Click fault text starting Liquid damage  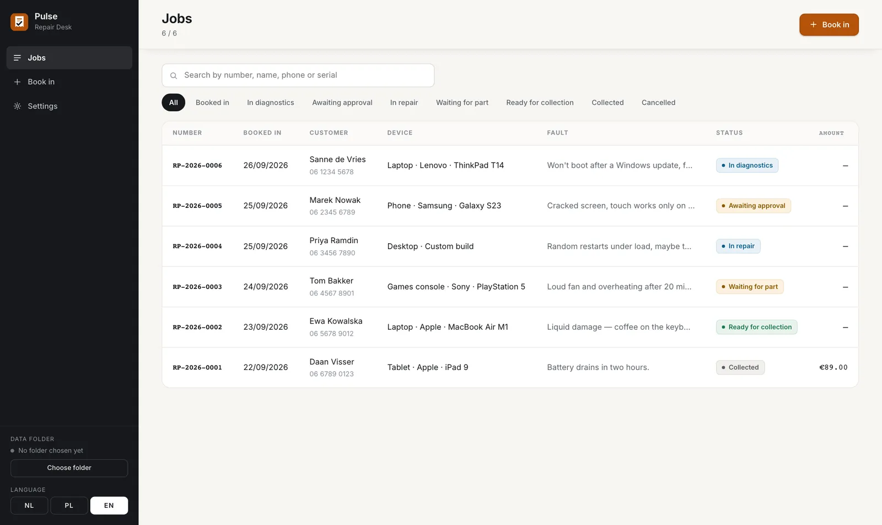(x=619, y=327)
